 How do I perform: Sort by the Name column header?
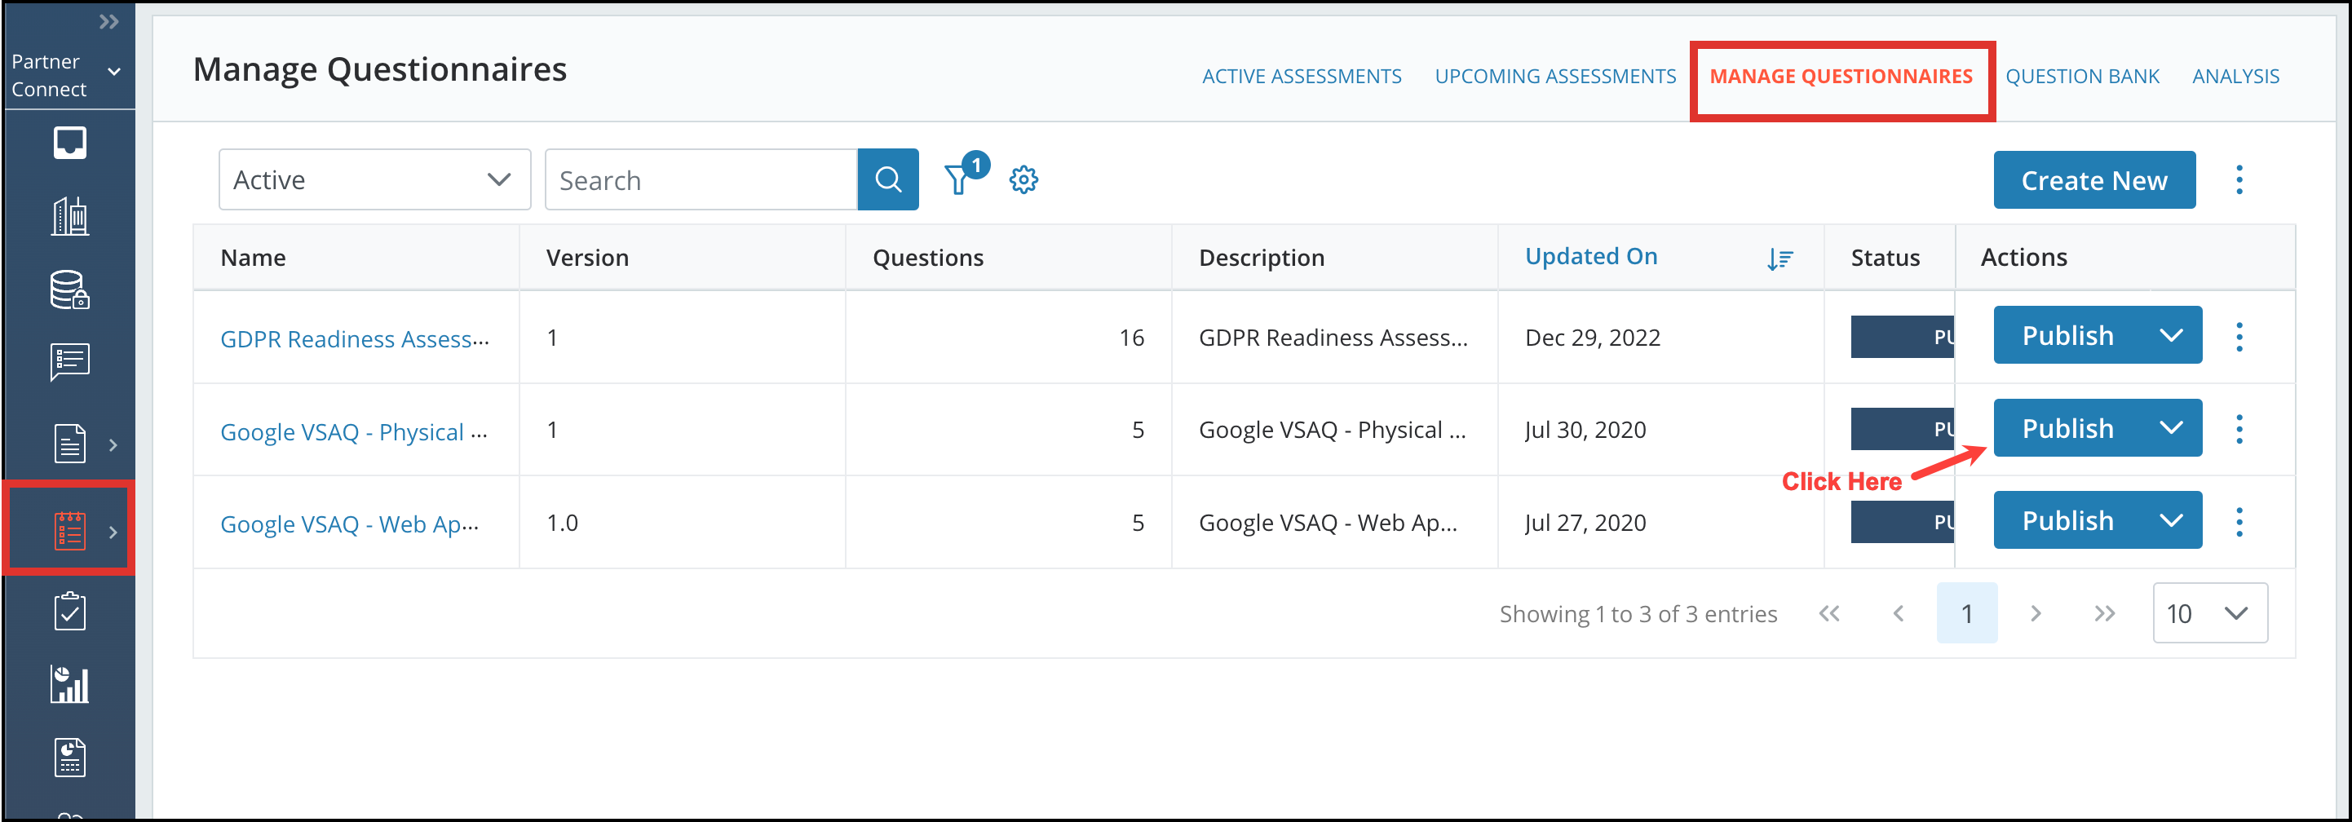(x=253, y=259)
